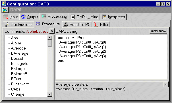The width and height of the screenshot is (172, 103).
Task: Click the Filter graph icon
Action: 96,24
